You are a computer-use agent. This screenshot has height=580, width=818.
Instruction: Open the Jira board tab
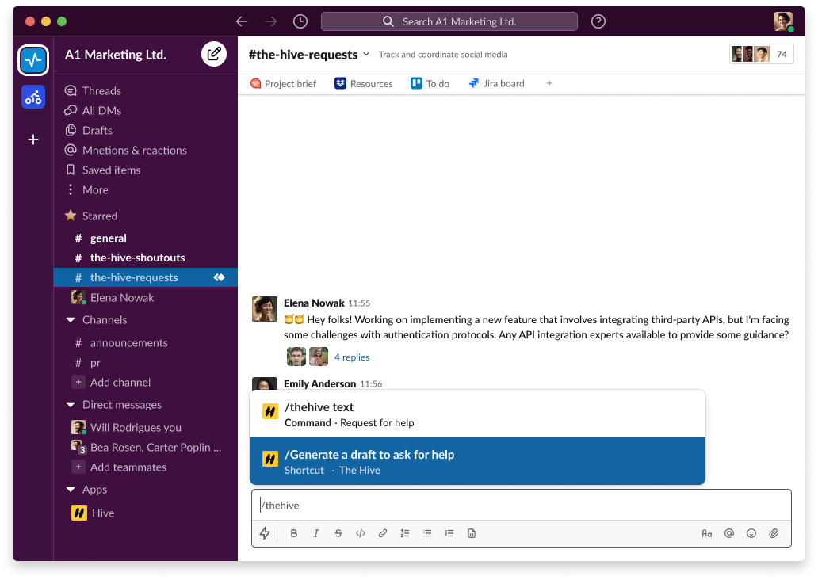[497, 83]
